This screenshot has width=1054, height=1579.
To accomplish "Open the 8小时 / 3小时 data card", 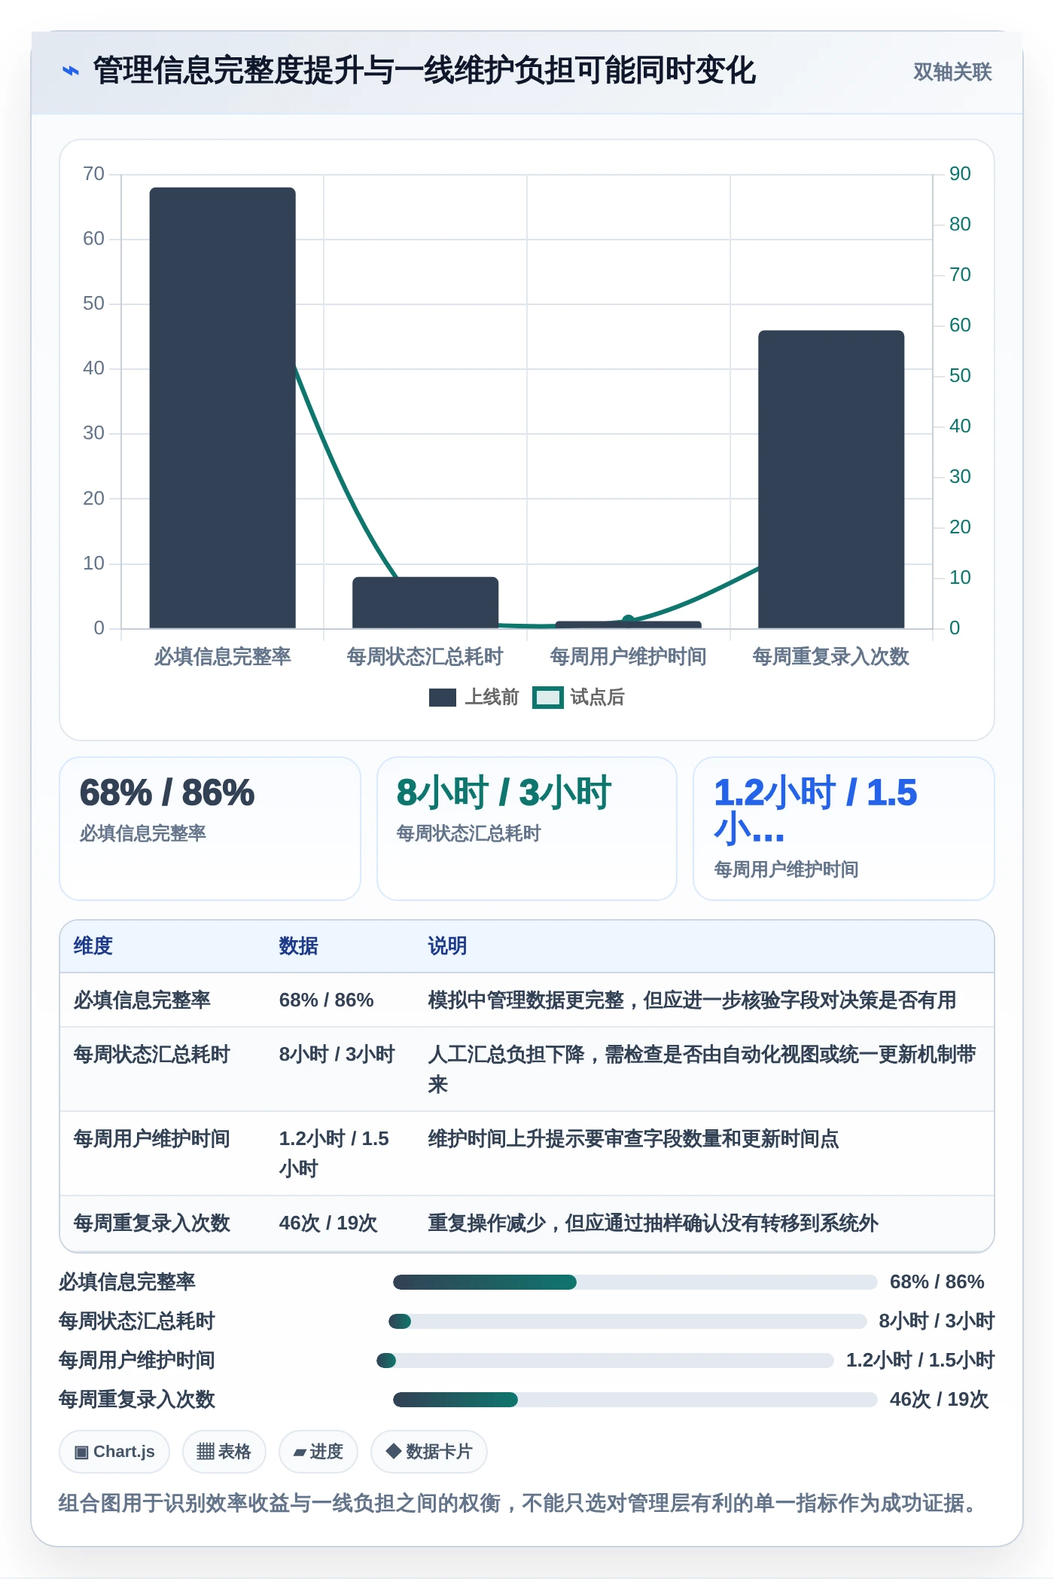I will [x=527, y=829].
